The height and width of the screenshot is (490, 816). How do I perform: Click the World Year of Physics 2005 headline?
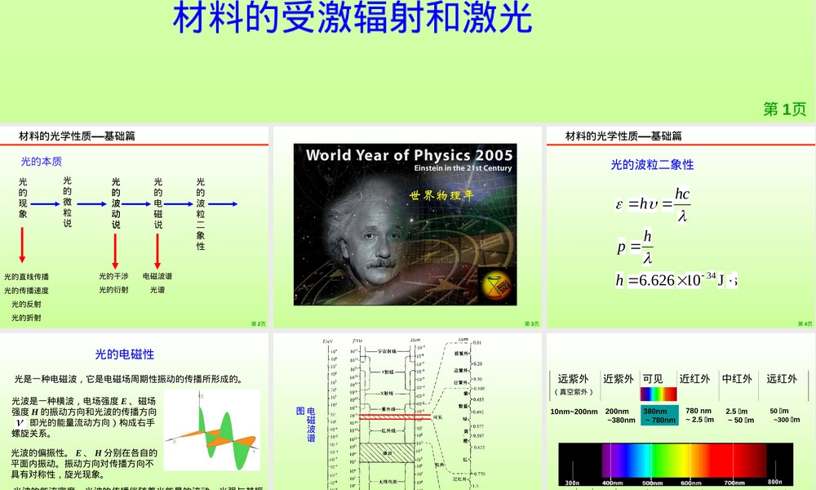[x=409, y=155]
